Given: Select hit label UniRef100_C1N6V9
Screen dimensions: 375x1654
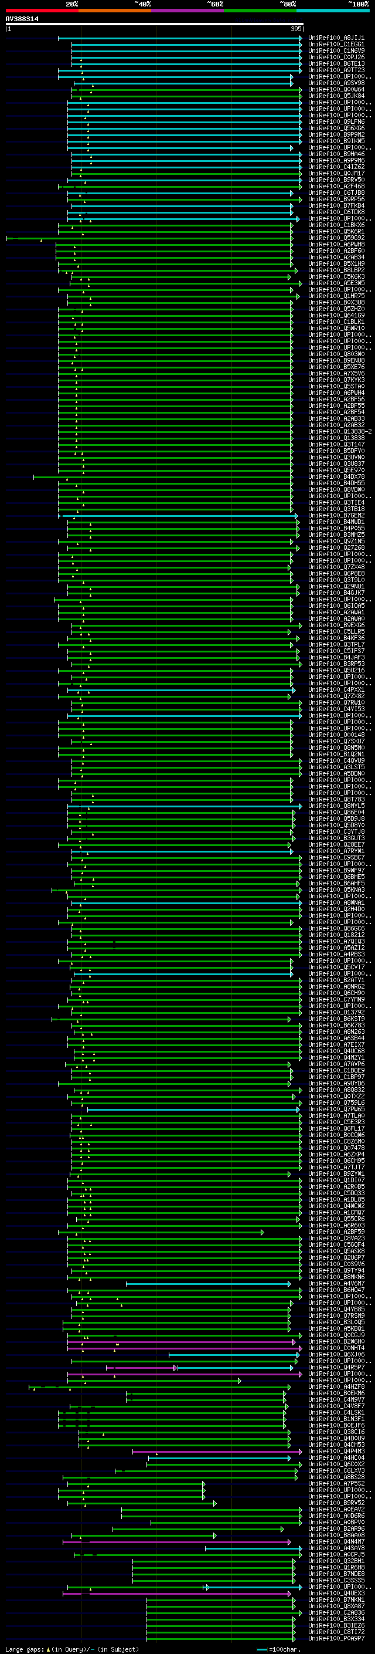Looking at the screenshot, I should 336,50.
